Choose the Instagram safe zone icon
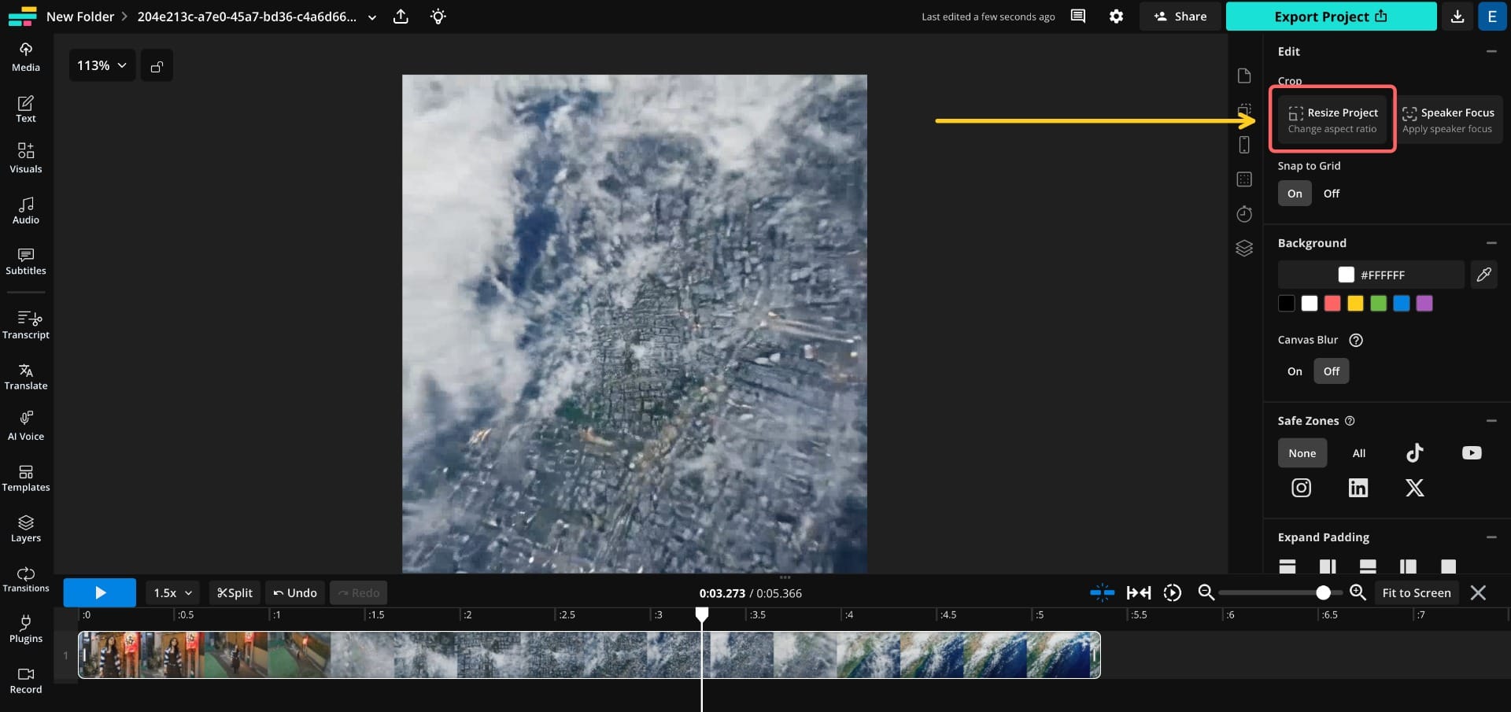 click(x=1301, y=488)
